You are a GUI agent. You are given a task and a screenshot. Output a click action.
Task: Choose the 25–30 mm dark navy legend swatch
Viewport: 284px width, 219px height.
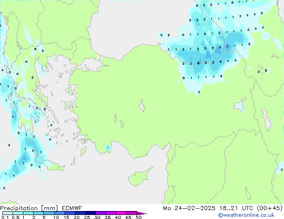[90, 213]
